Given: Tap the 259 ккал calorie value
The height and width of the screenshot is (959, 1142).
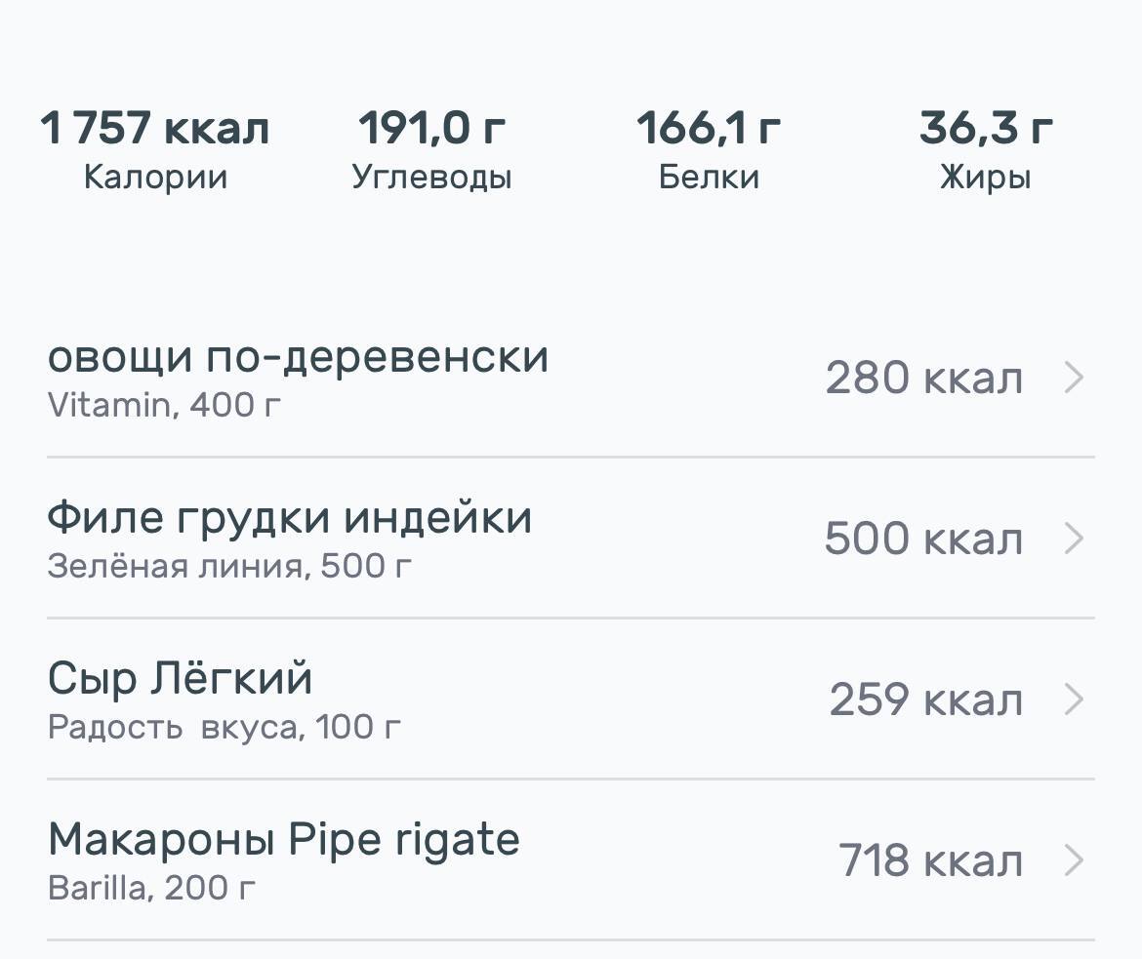Looking at the screenshot, I should coord(925,700).
